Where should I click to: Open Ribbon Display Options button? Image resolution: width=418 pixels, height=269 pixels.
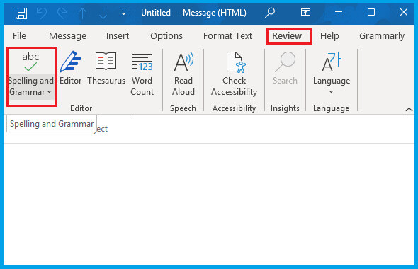305,12
